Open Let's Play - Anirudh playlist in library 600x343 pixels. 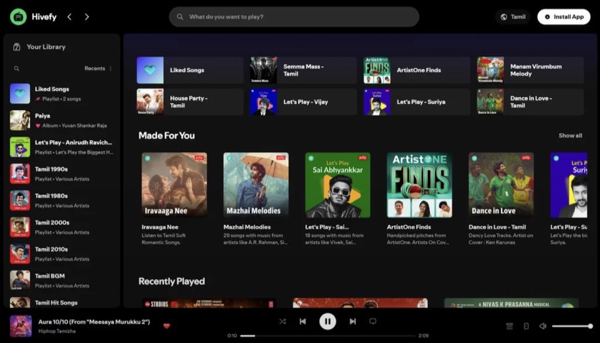point(62,147)
